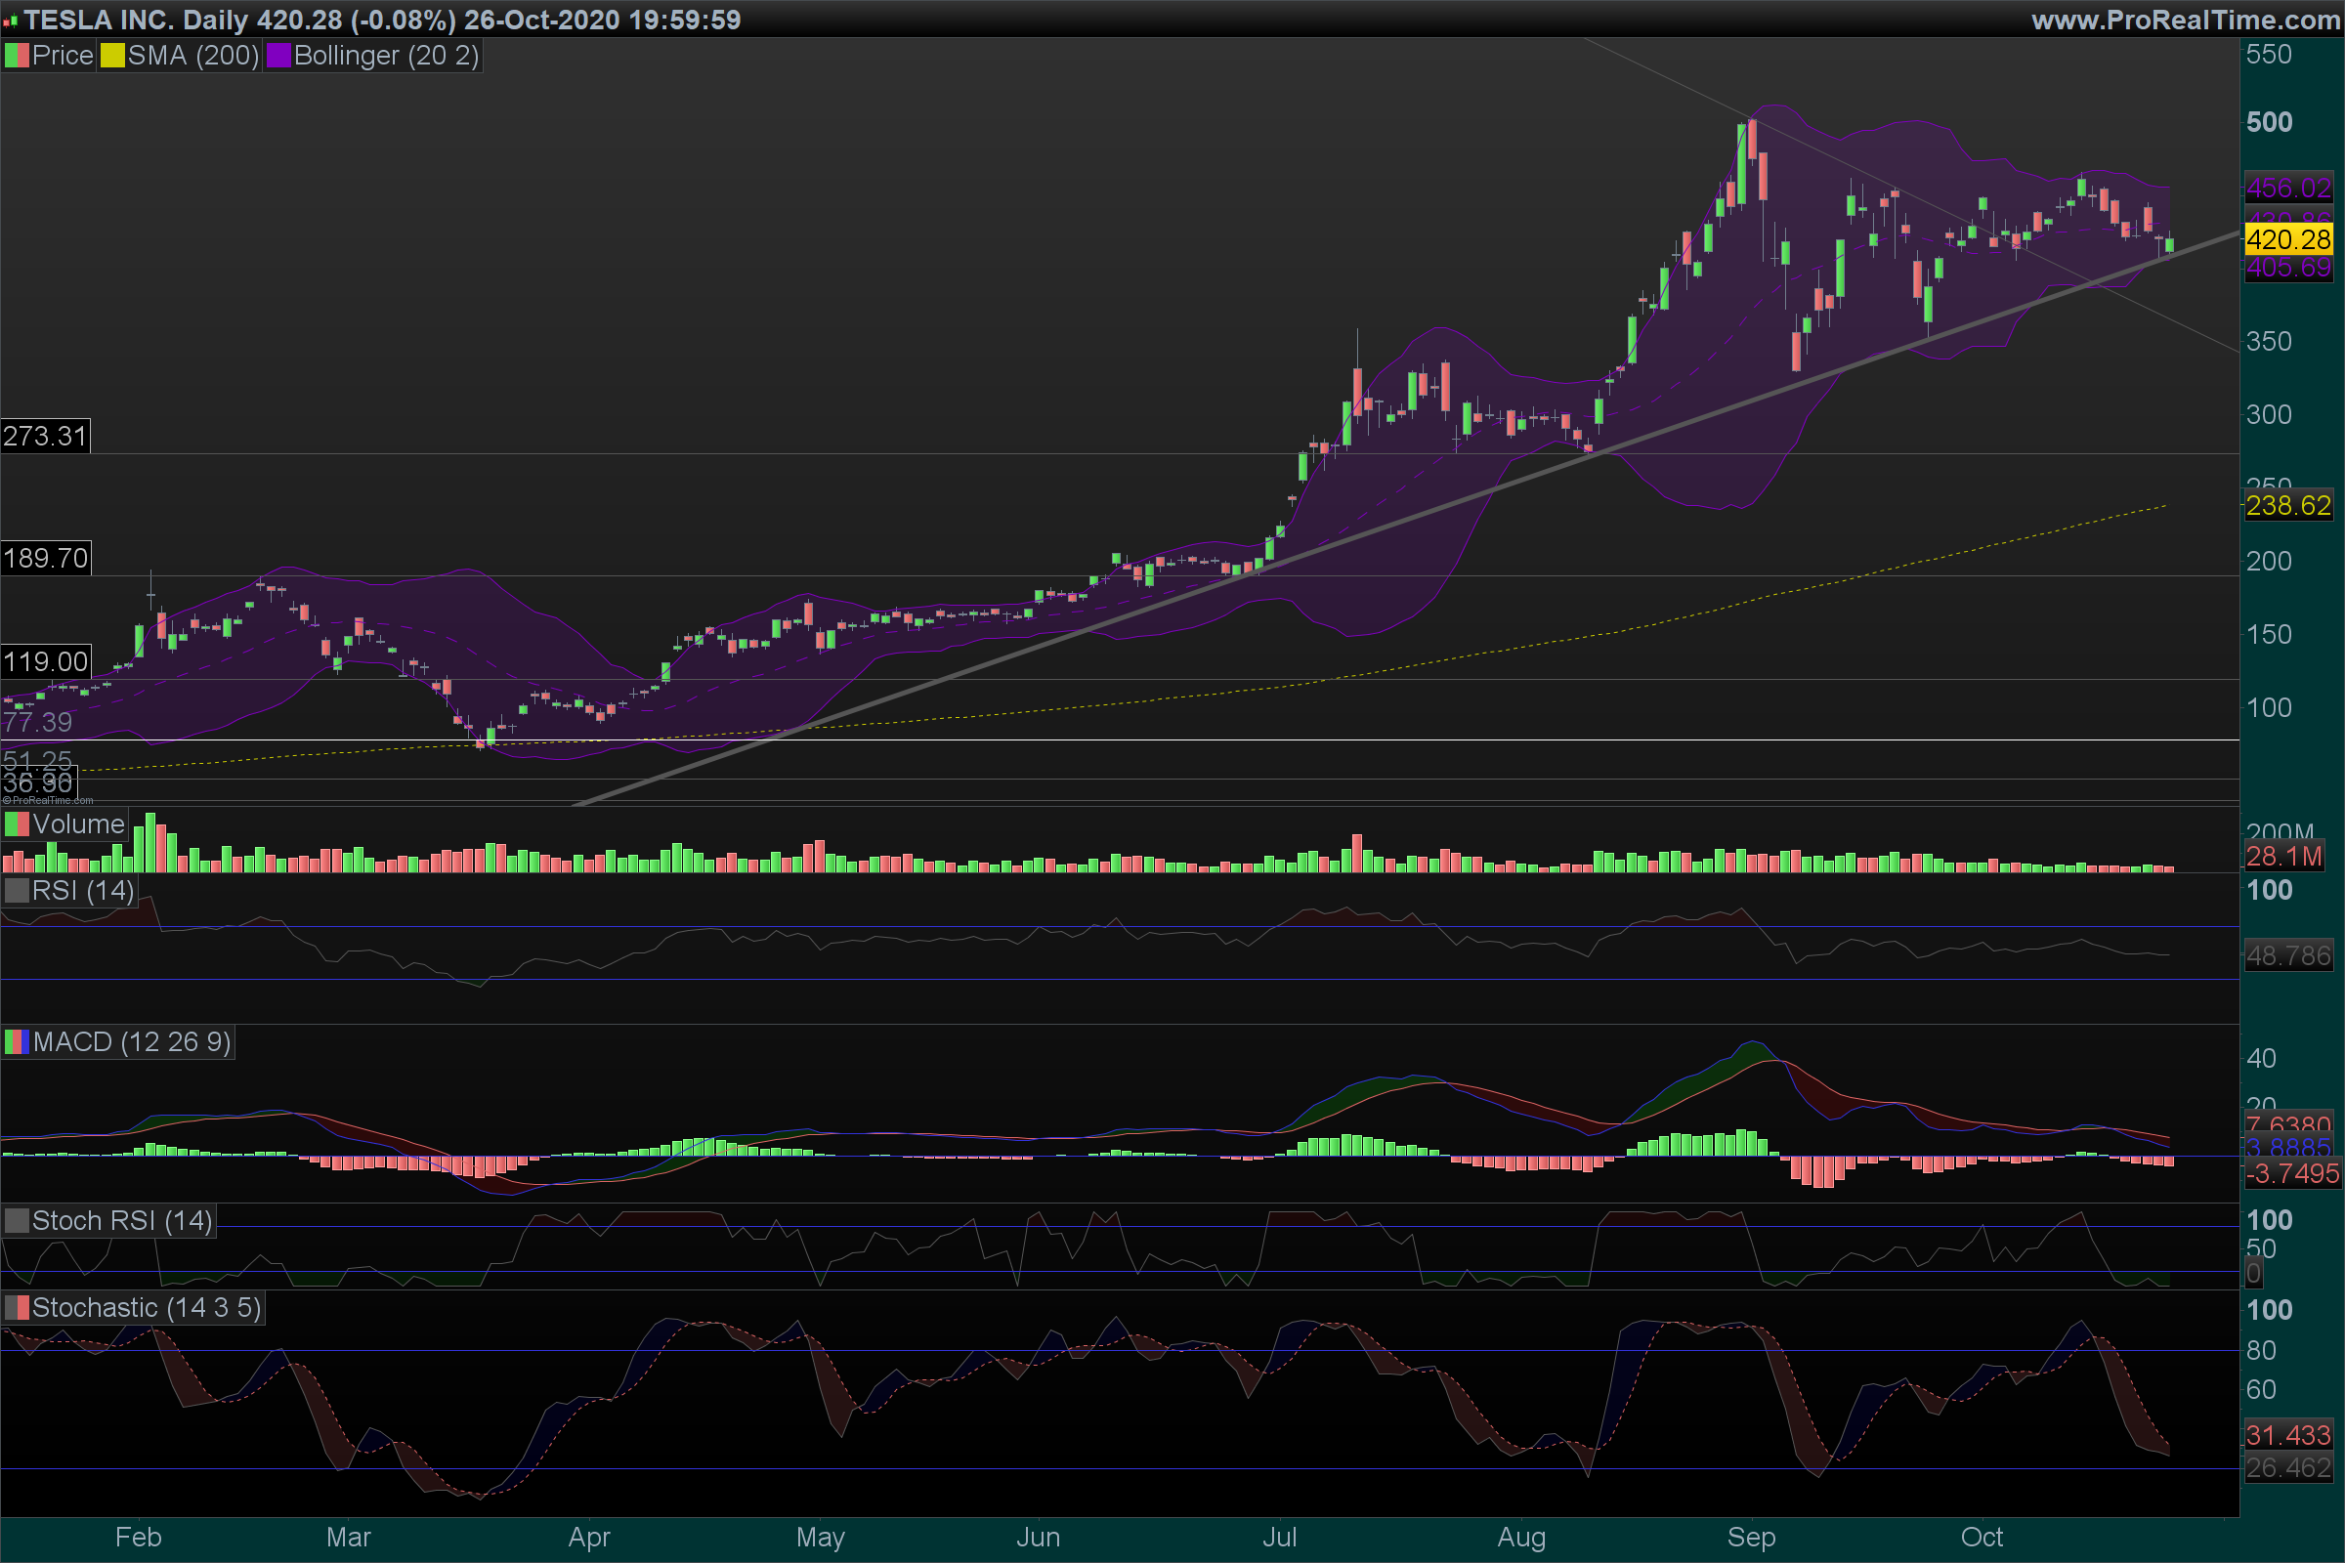Click the 273.31 horizontal level label
The width and height of the screenshot is (2345, 1563).
click(x=45, y=436)
